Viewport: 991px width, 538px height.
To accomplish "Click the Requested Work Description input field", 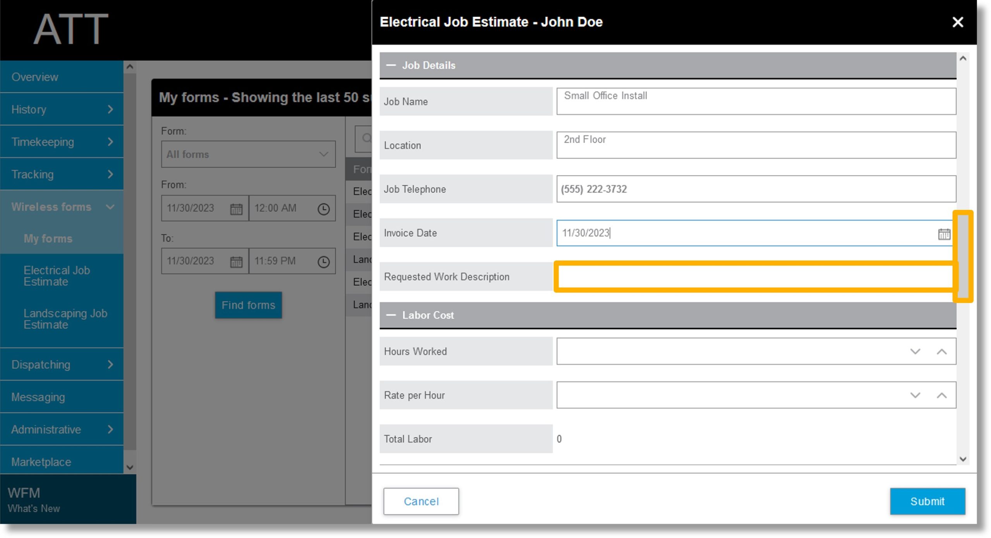I will (x=756, y=276).
